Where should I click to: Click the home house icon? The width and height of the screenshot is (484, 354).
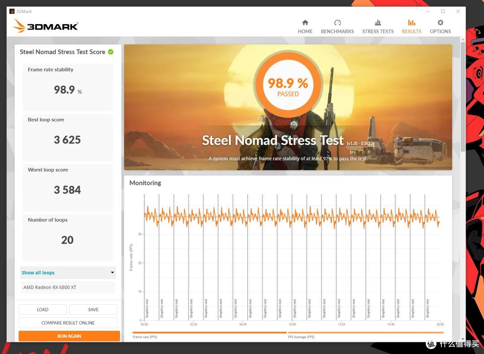(x=305, y=22)
